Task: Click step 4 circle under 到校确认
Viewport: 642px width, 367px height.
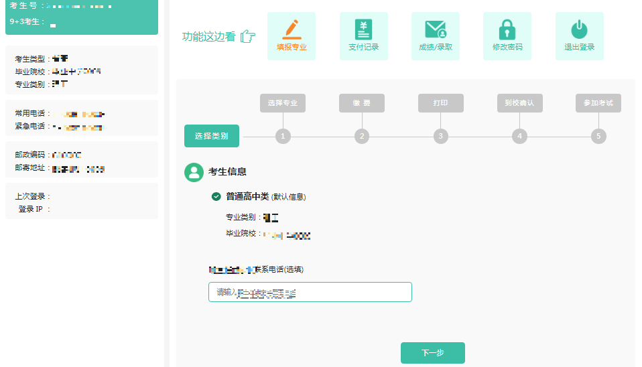Action: tap(519, 136)
